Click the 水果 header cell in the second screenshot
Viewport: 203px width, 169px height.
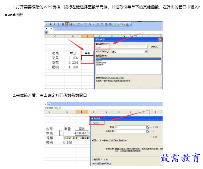pos(49,129)
